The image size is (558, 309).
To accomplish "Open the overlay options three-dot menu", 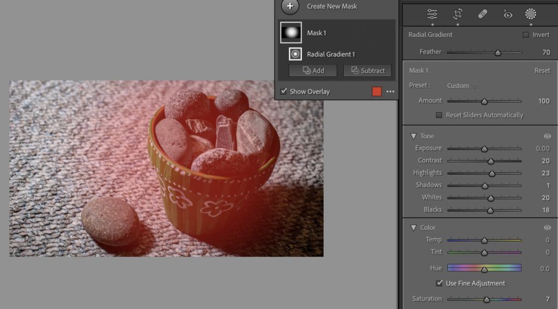I will 390,92.
